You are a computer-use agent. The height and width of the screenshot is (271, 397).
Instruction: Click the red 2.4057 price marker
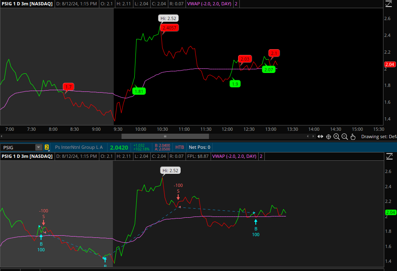pos(170,27)
